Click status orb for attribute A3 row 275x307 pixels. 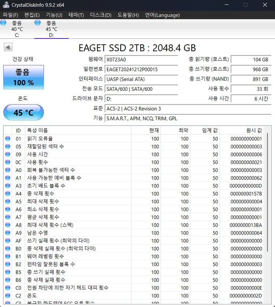(8, 186)
